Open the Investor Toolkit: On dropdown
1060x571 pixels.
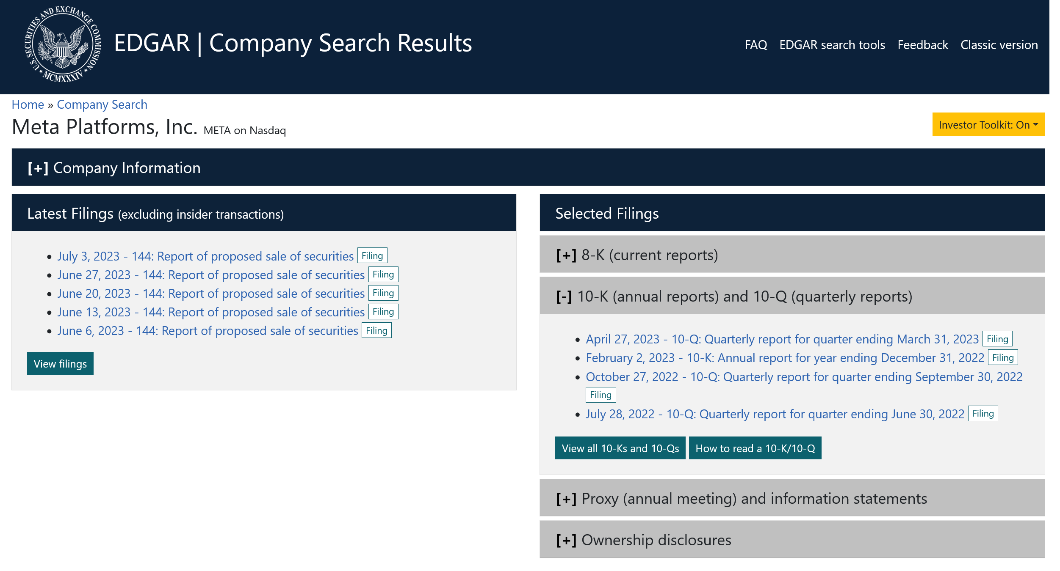tap(988, 124)
